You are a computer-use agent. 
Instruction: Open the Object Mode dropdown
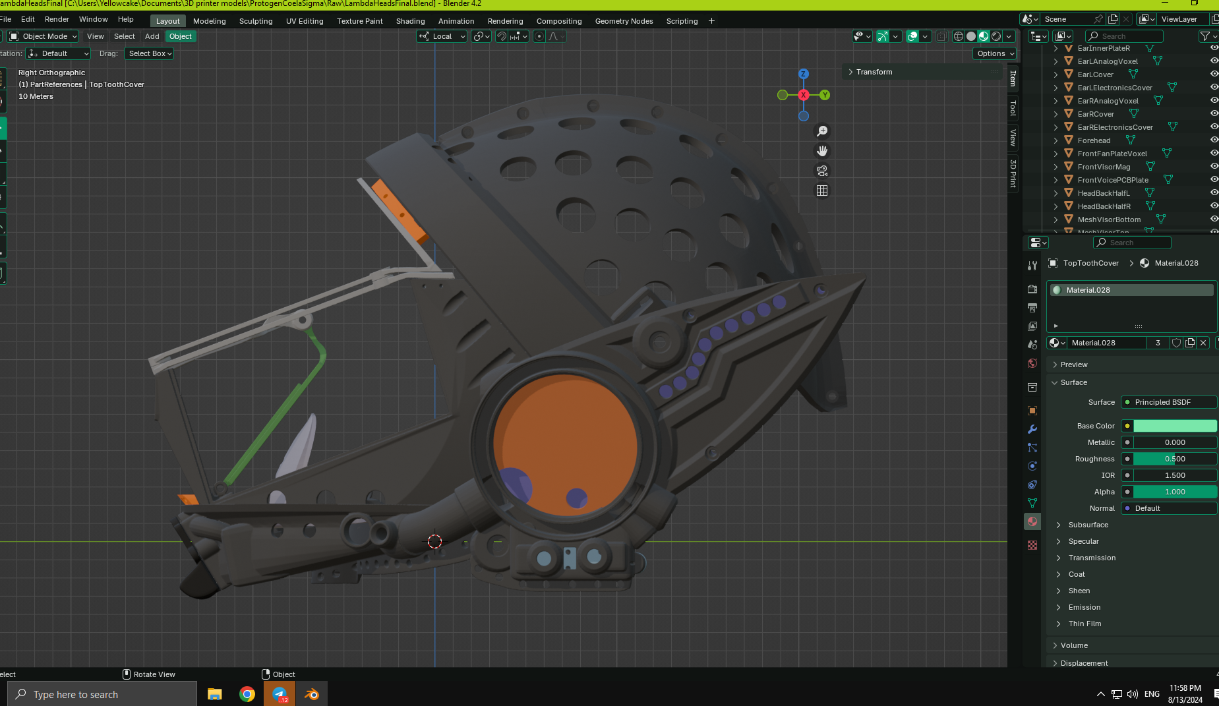[x=43, y=36]
